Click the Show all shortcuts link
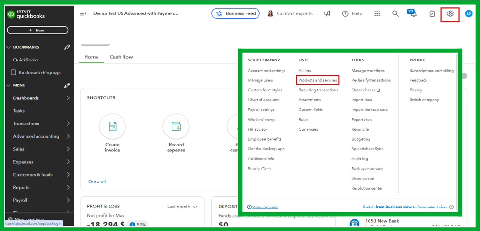 (97, 182)
